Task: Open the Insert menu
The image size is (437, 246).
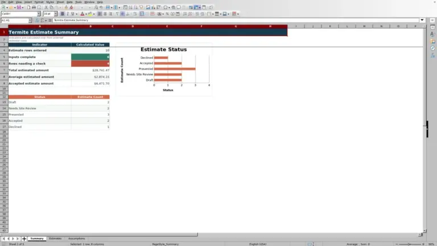Action: [x=28, y=2]
